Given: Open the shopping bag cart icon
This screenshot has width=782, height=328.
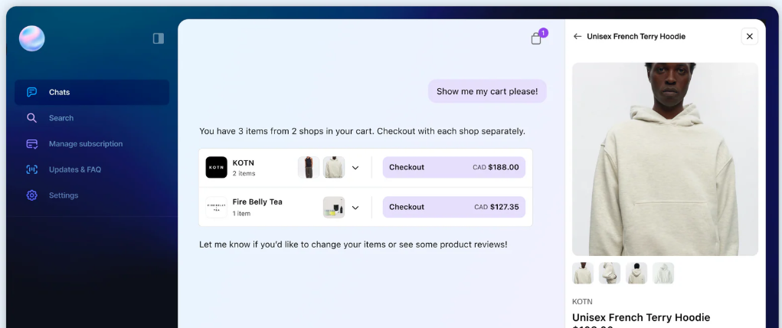Looking at the screenshot, I should pos(536,38).
